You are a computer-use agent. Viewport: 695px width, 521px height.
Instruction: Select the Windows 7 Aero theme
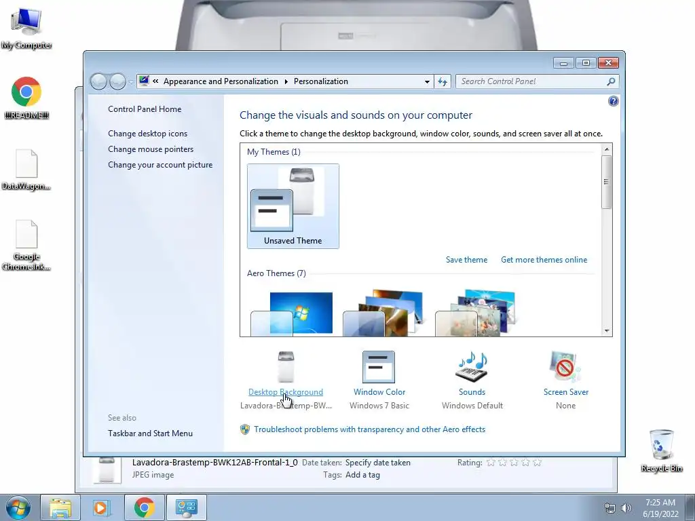coord(293,313)
